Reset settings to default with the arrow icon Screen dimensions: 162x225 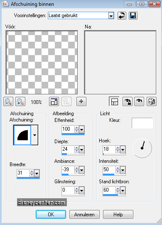point(122,15)
